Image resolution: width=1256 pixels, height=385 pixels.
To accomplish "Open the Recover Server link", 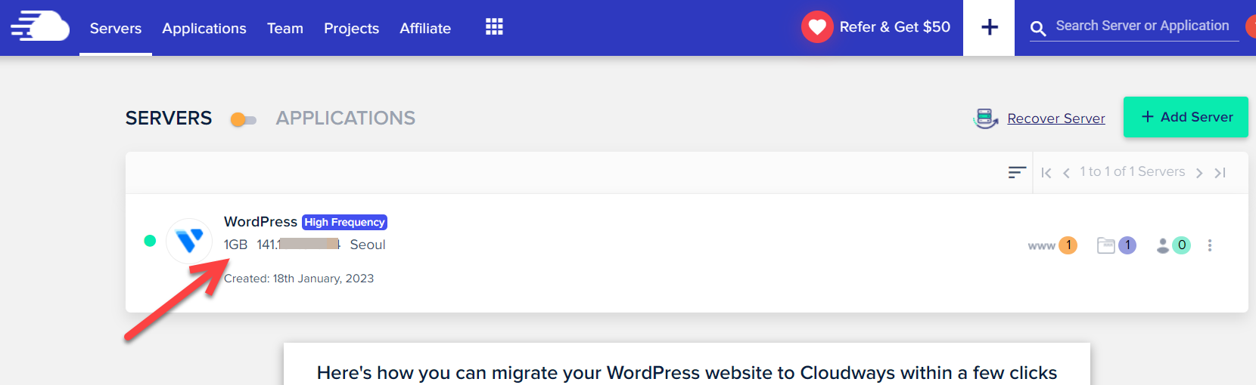I will (1055, 119).
